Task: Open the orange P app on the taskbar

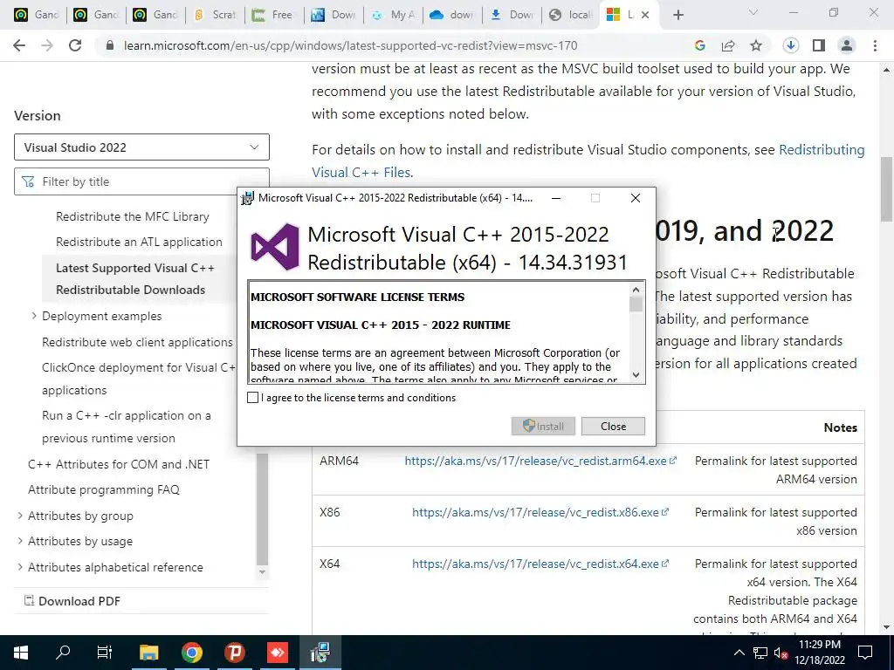Action: pos(234,653)
